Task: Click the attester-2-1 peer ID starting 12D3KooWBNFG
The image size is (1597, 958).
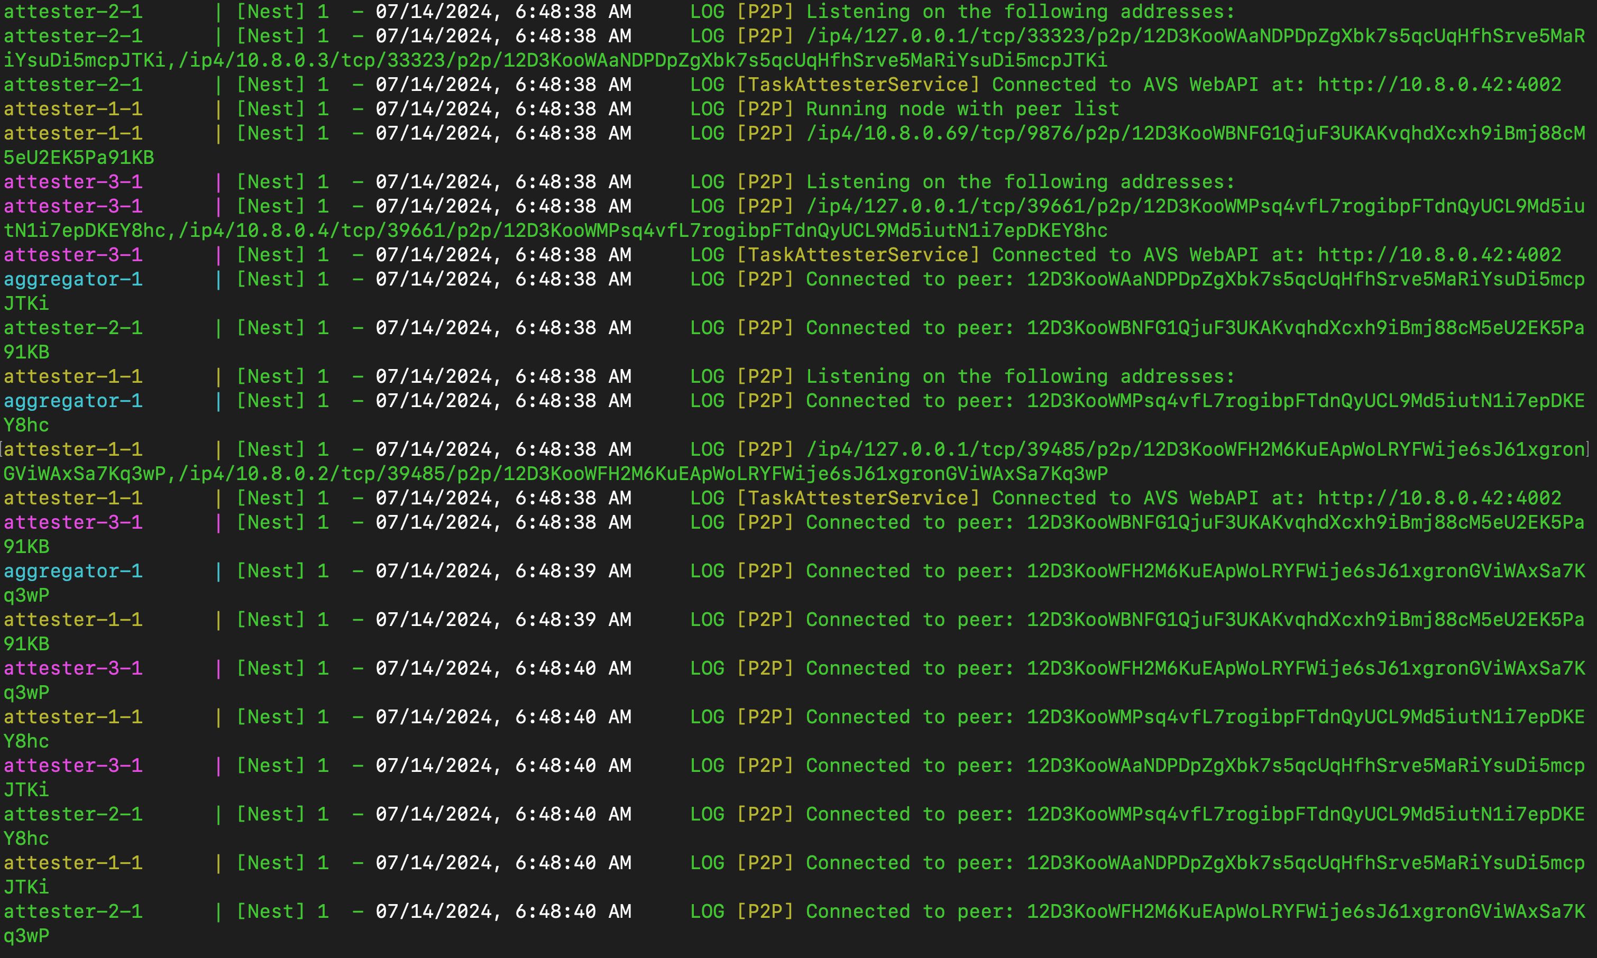Action: click(1306, 328)
